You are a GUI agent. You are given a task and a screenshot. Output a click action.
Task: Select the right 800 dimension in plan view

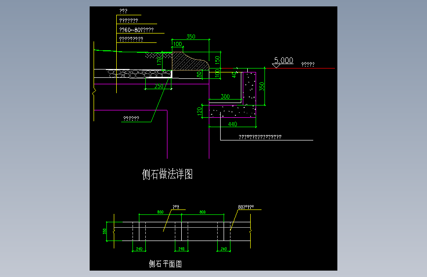click(202, 212)
